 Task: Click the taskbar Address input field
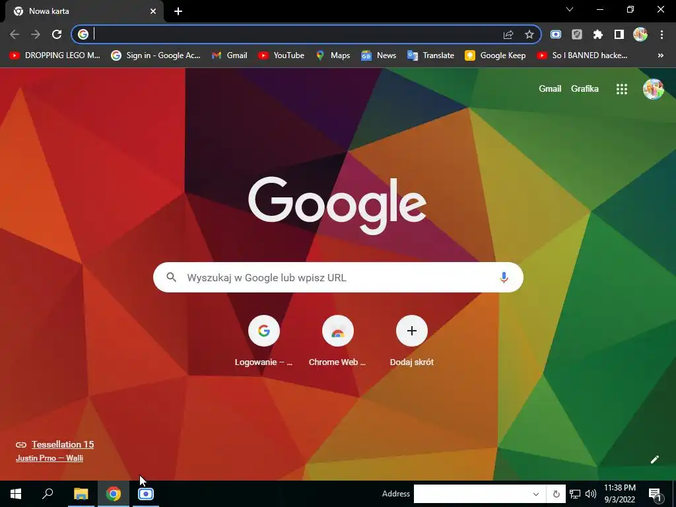tap(470, 494)
